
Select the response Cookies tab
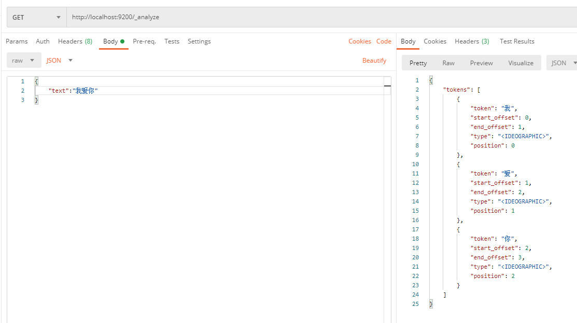coord(435,41)
